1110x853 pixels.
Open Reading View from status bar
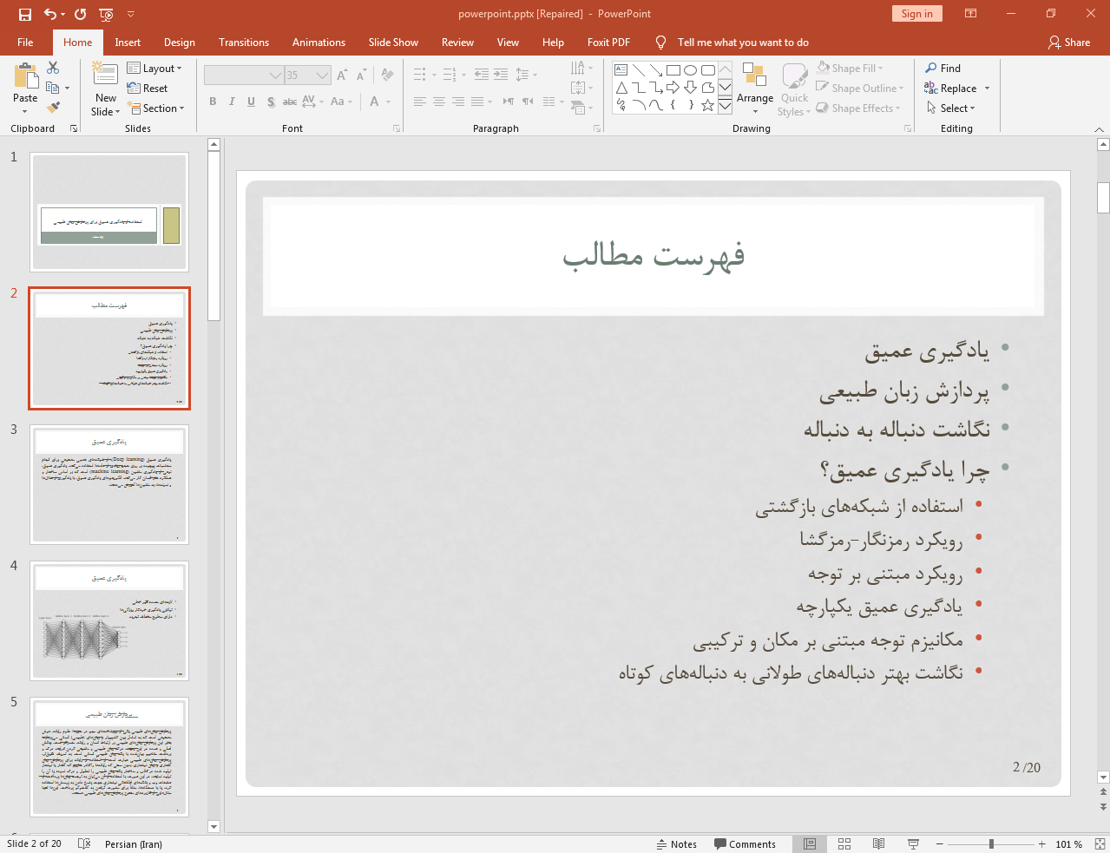click(x=878, y=843)
